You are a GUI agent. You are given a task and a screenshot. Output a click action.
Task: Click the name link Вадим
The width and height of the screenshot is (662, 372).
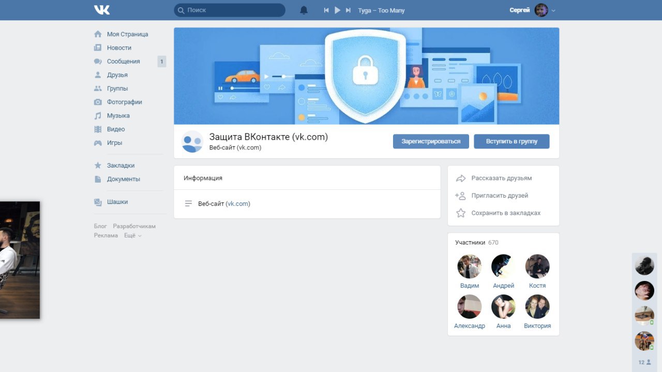[x=470, y=286]
